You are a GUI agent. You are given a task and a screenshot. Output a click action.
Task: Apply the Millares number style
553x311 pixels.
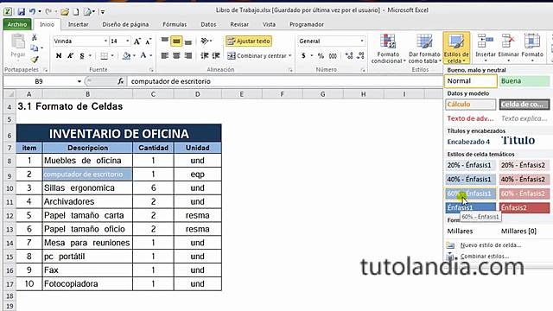pos(470,232)
